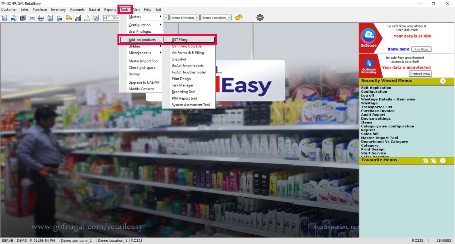Open Department Vs Category recent menu
Screen dimensions: 455x244
tap(384, 142)
